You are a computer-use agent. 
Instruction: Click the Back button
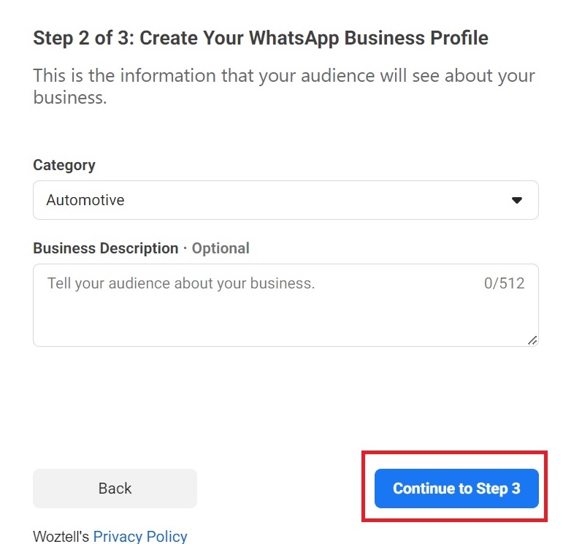[x=115, y=489]
